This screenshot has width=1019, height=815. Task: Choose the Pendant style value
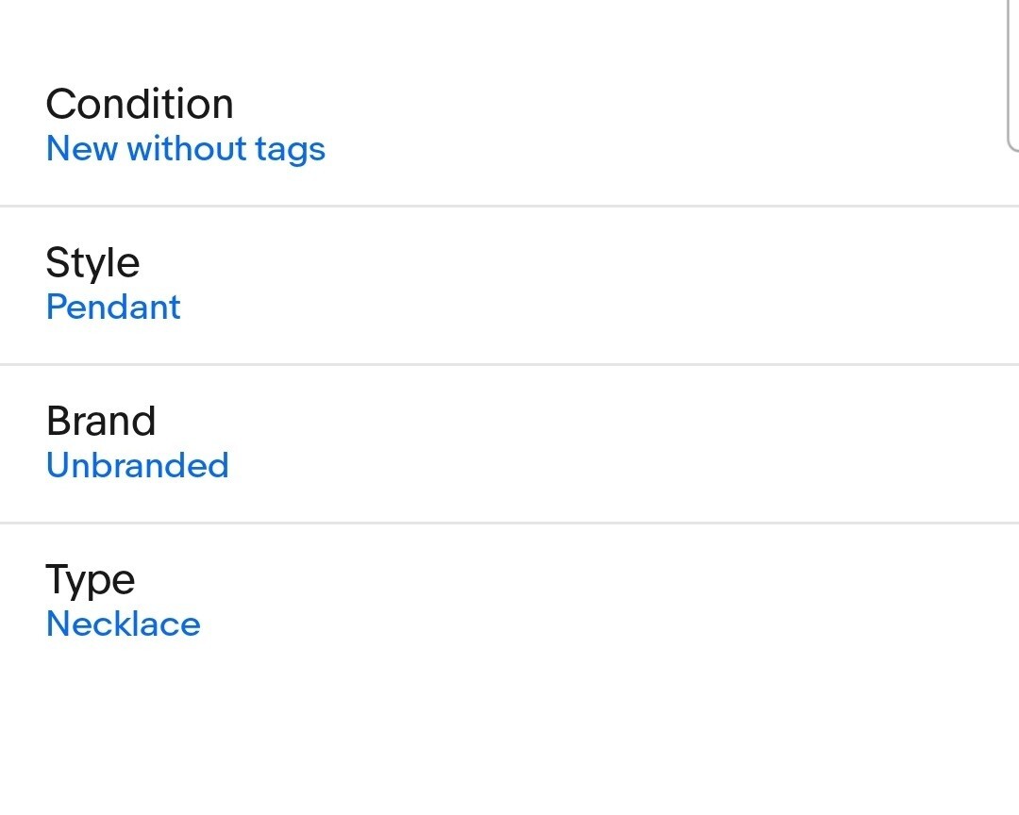coord(113,308)
